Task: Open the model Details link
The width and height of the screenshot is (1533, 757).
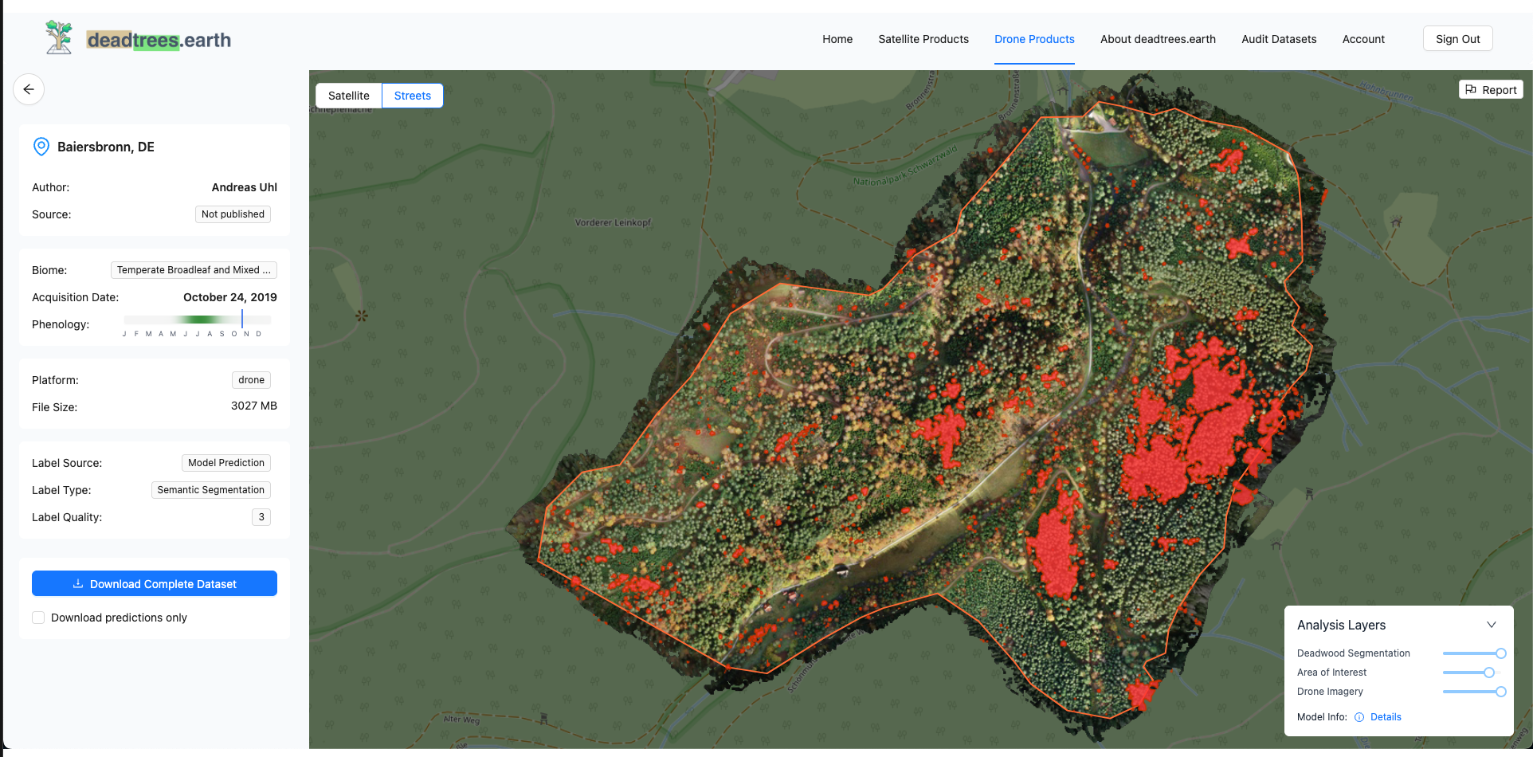Action: [1385, 716]
